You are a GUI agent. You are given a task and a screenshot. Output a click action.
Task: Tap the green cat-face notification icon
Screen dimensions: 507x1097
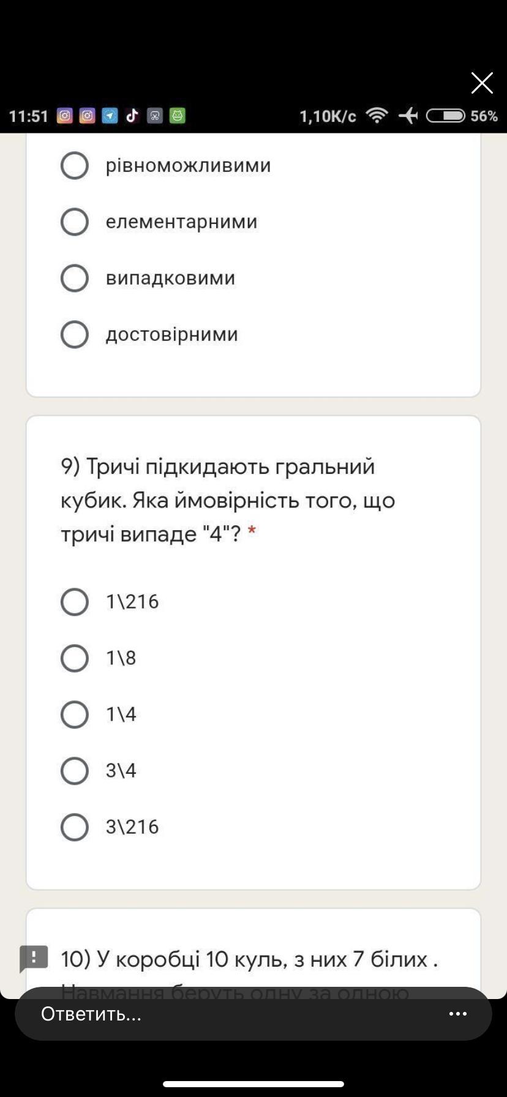coord(177,116)
